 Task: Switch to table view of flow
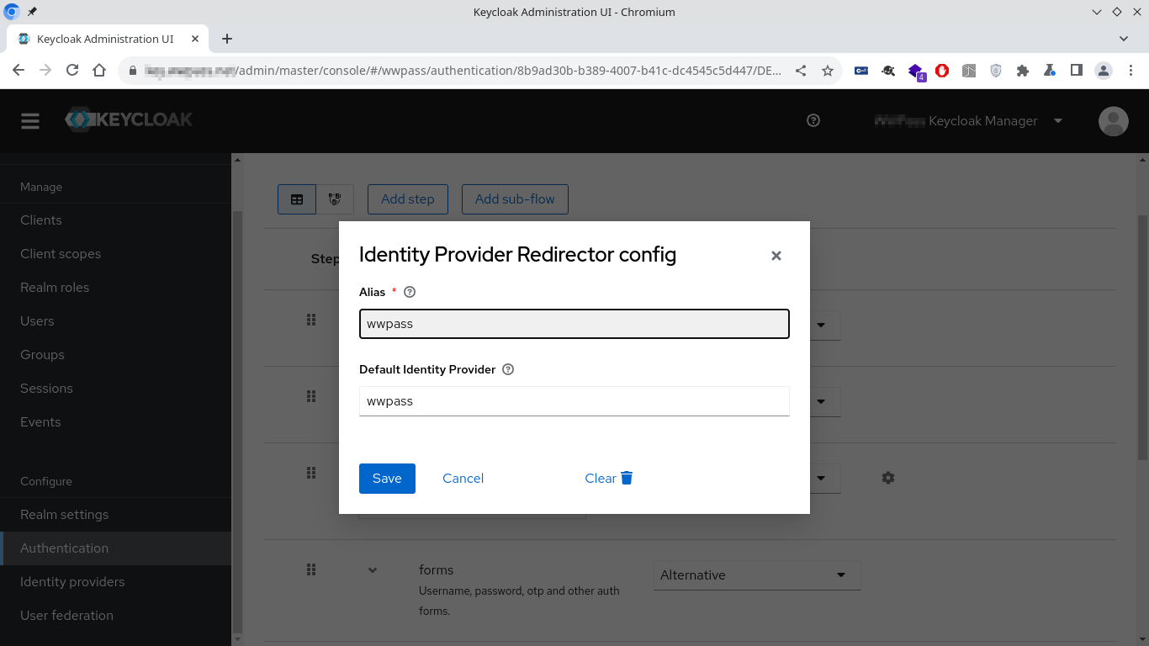[x=297, y=199]
